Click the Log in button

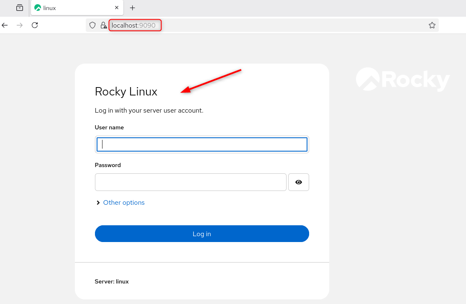(x=202, y=234)
